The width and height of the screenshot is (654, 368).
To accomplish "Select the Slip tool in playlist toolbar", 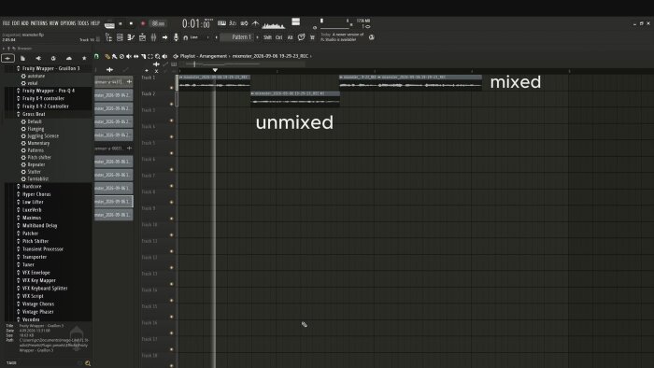I will pos(136,56).
